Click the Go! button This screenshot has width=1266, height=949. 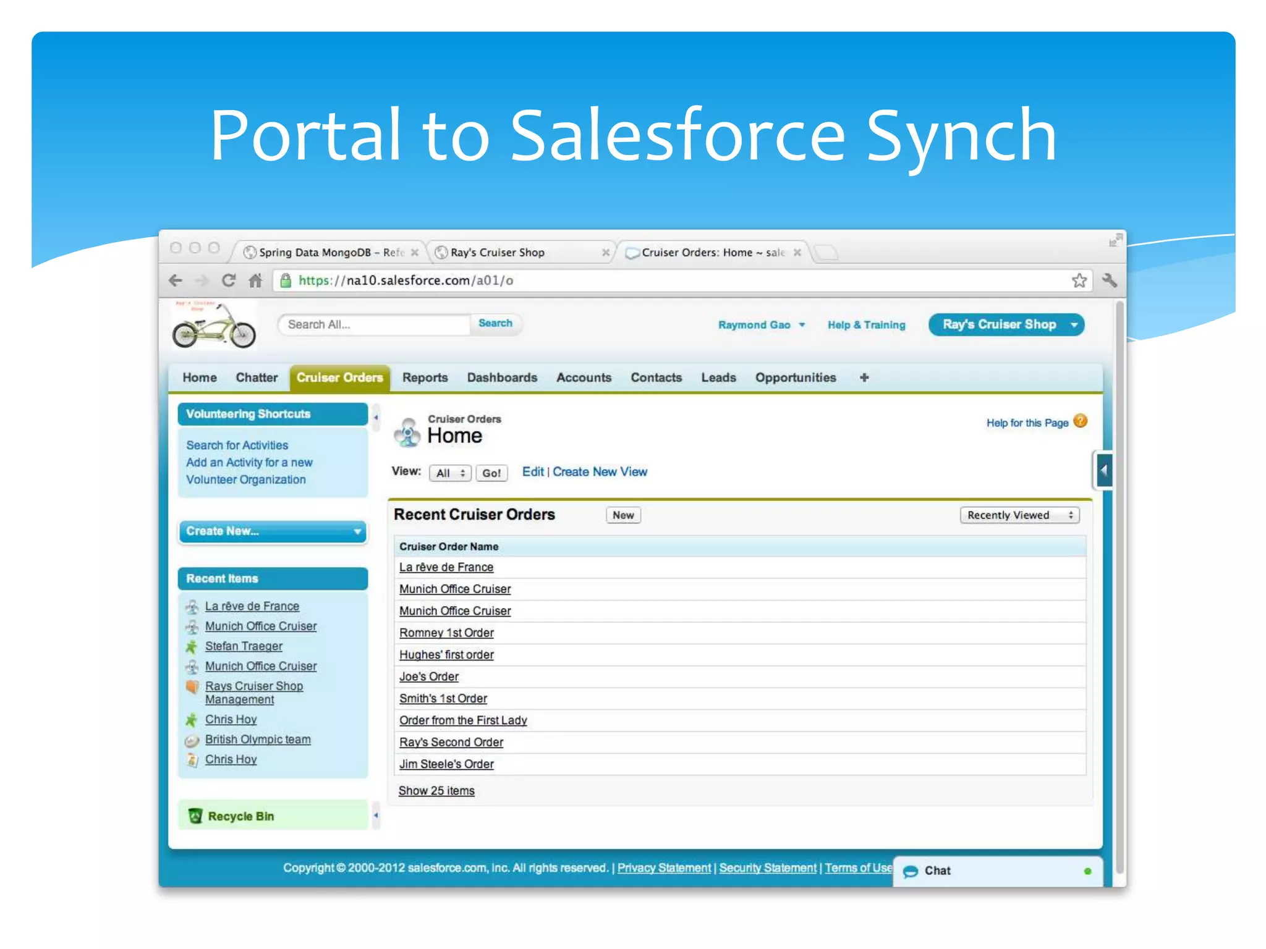pyautogui.click(x=491, y=473)
